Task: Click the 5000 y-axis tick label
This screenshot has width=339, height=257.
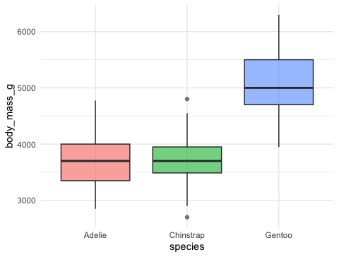Action: click(26, 88)
